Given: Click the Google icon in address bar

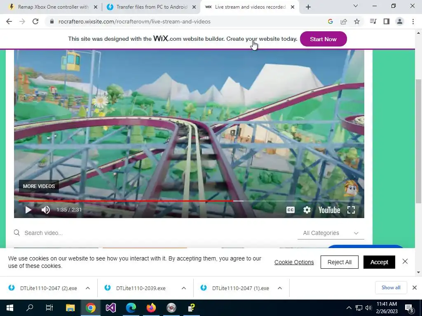Looking at the screenshot, I should [330, 21].
